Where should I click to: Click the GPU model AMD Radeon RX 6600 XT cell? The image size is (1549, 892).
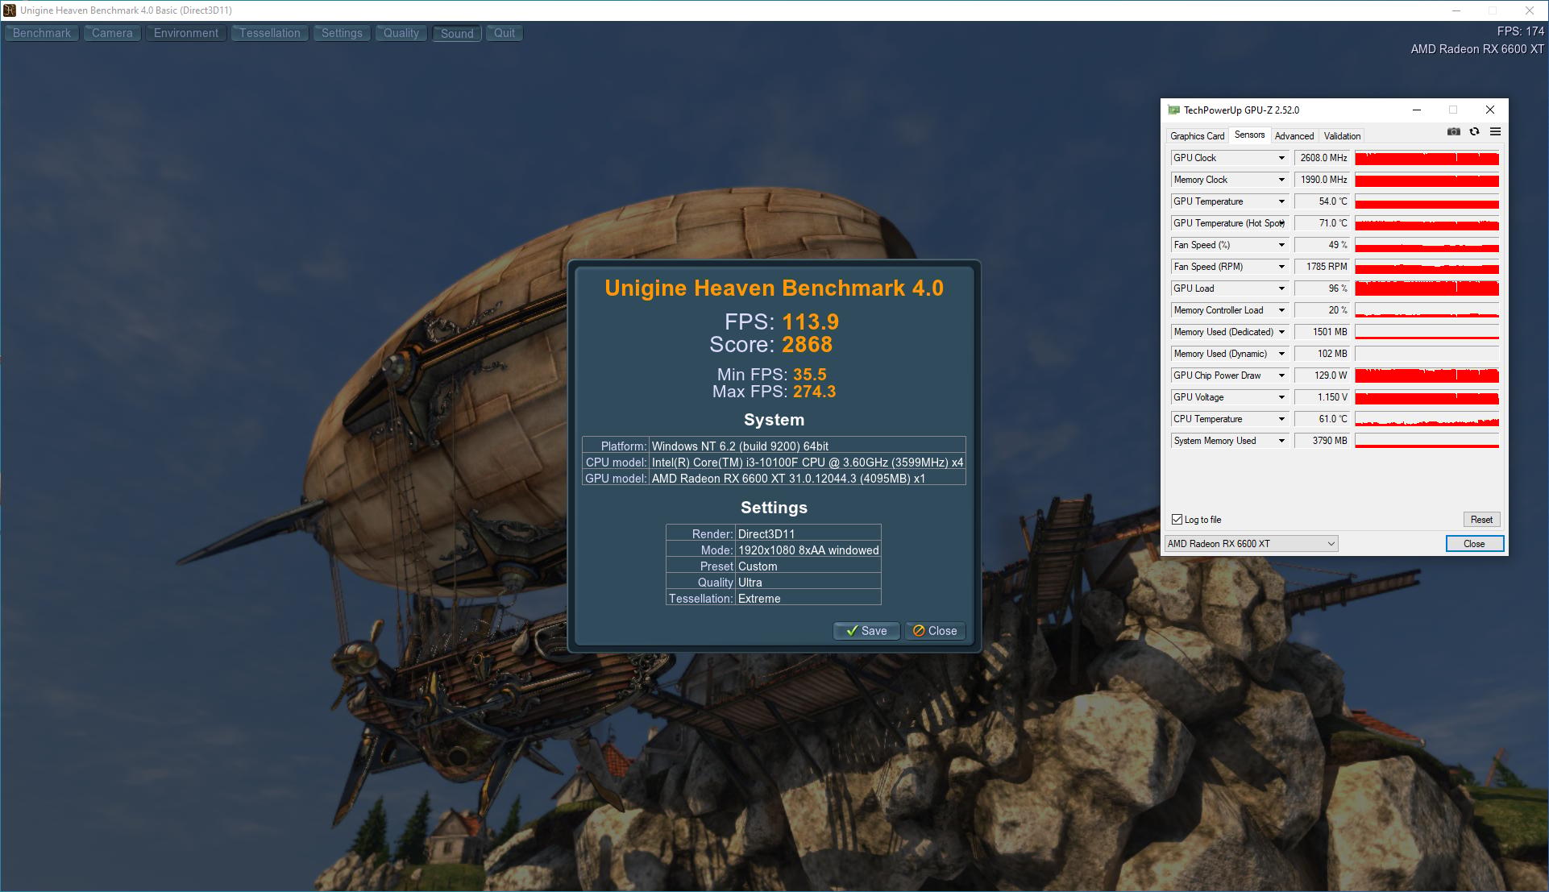[808, 479]
